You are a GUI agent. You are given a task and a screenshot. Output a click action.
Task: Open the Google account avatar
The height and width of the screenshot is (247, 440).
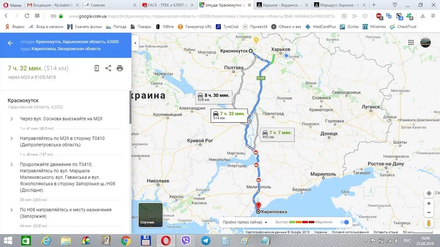coord(425,42)
